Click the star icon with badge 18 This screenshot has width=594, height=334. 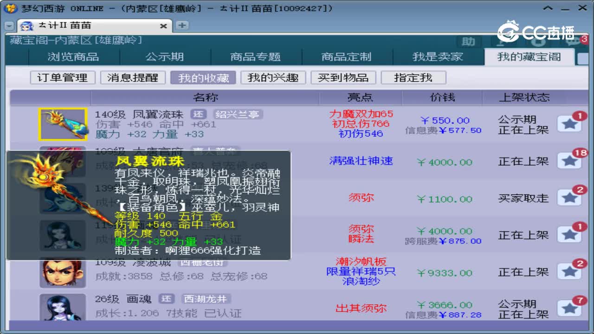(570, 160)
